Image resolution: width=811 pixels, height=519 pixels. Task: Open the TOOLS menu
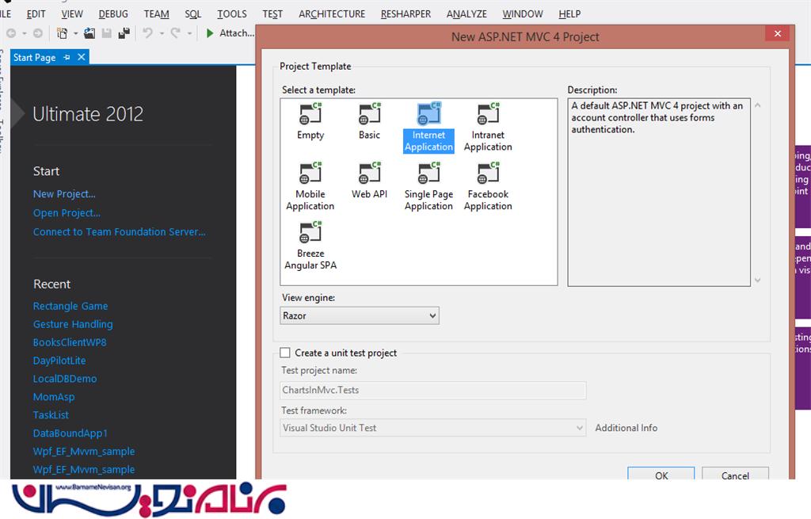(x=232, y=13)
